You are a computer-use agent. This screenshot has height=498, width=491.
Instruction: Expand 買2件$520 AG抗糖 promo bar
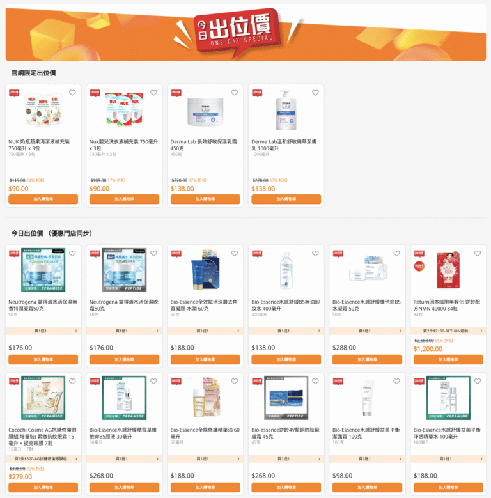pyautogui.click(x=43, y=459)
